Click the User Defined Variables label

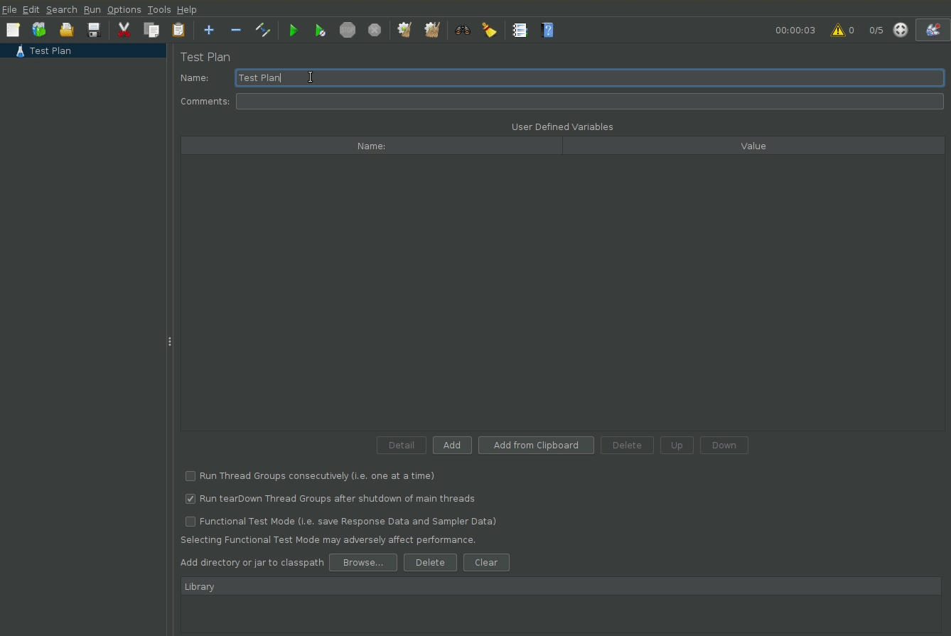pos(562,126)
